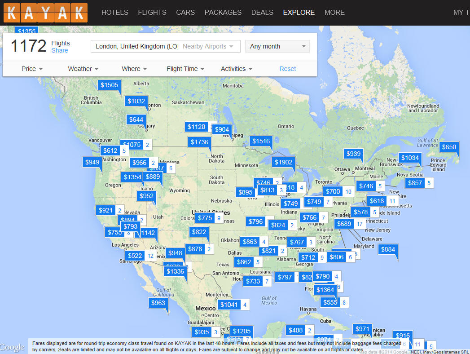This screenshot has height=354, width=470.
Task: Select the $1034 fare marker
Action: [410, 158]
